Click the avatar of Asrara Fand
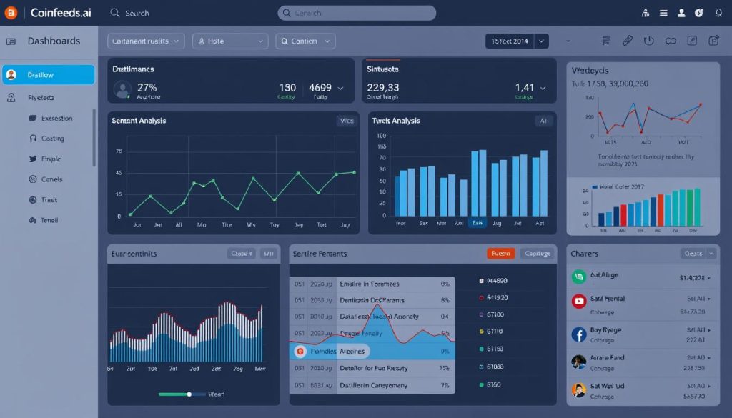This screenshot has width=732, height=418. coord(579,362)
